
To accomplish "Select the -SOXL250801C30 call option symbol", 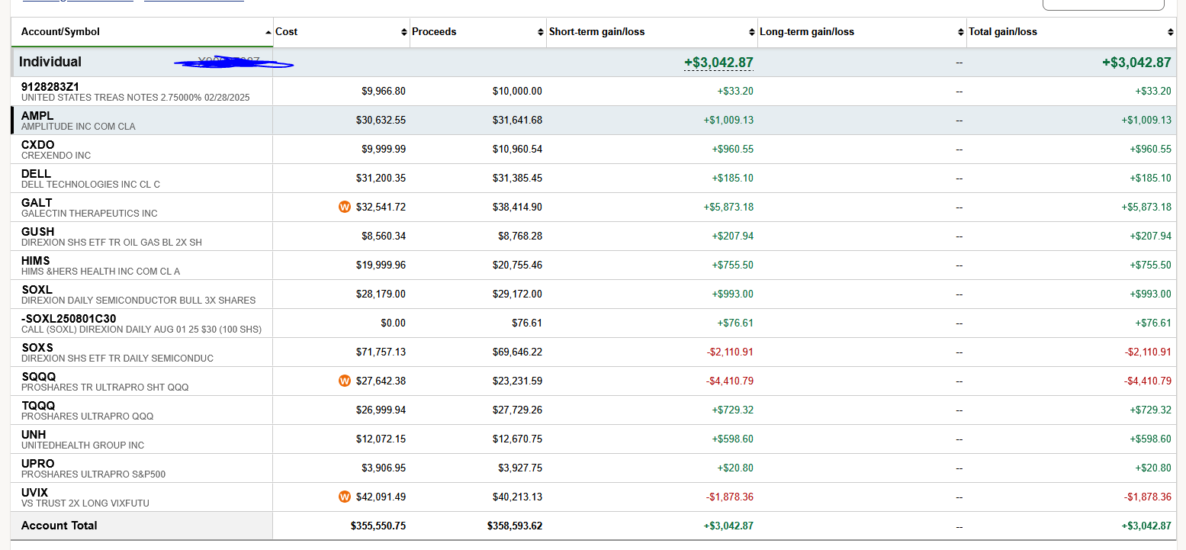I will point(69,318).
